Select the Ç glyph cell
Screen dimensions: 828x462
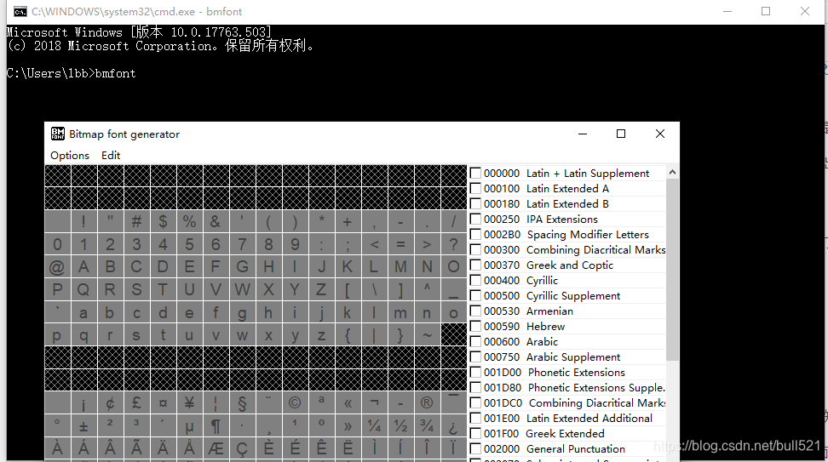(243, 448)
